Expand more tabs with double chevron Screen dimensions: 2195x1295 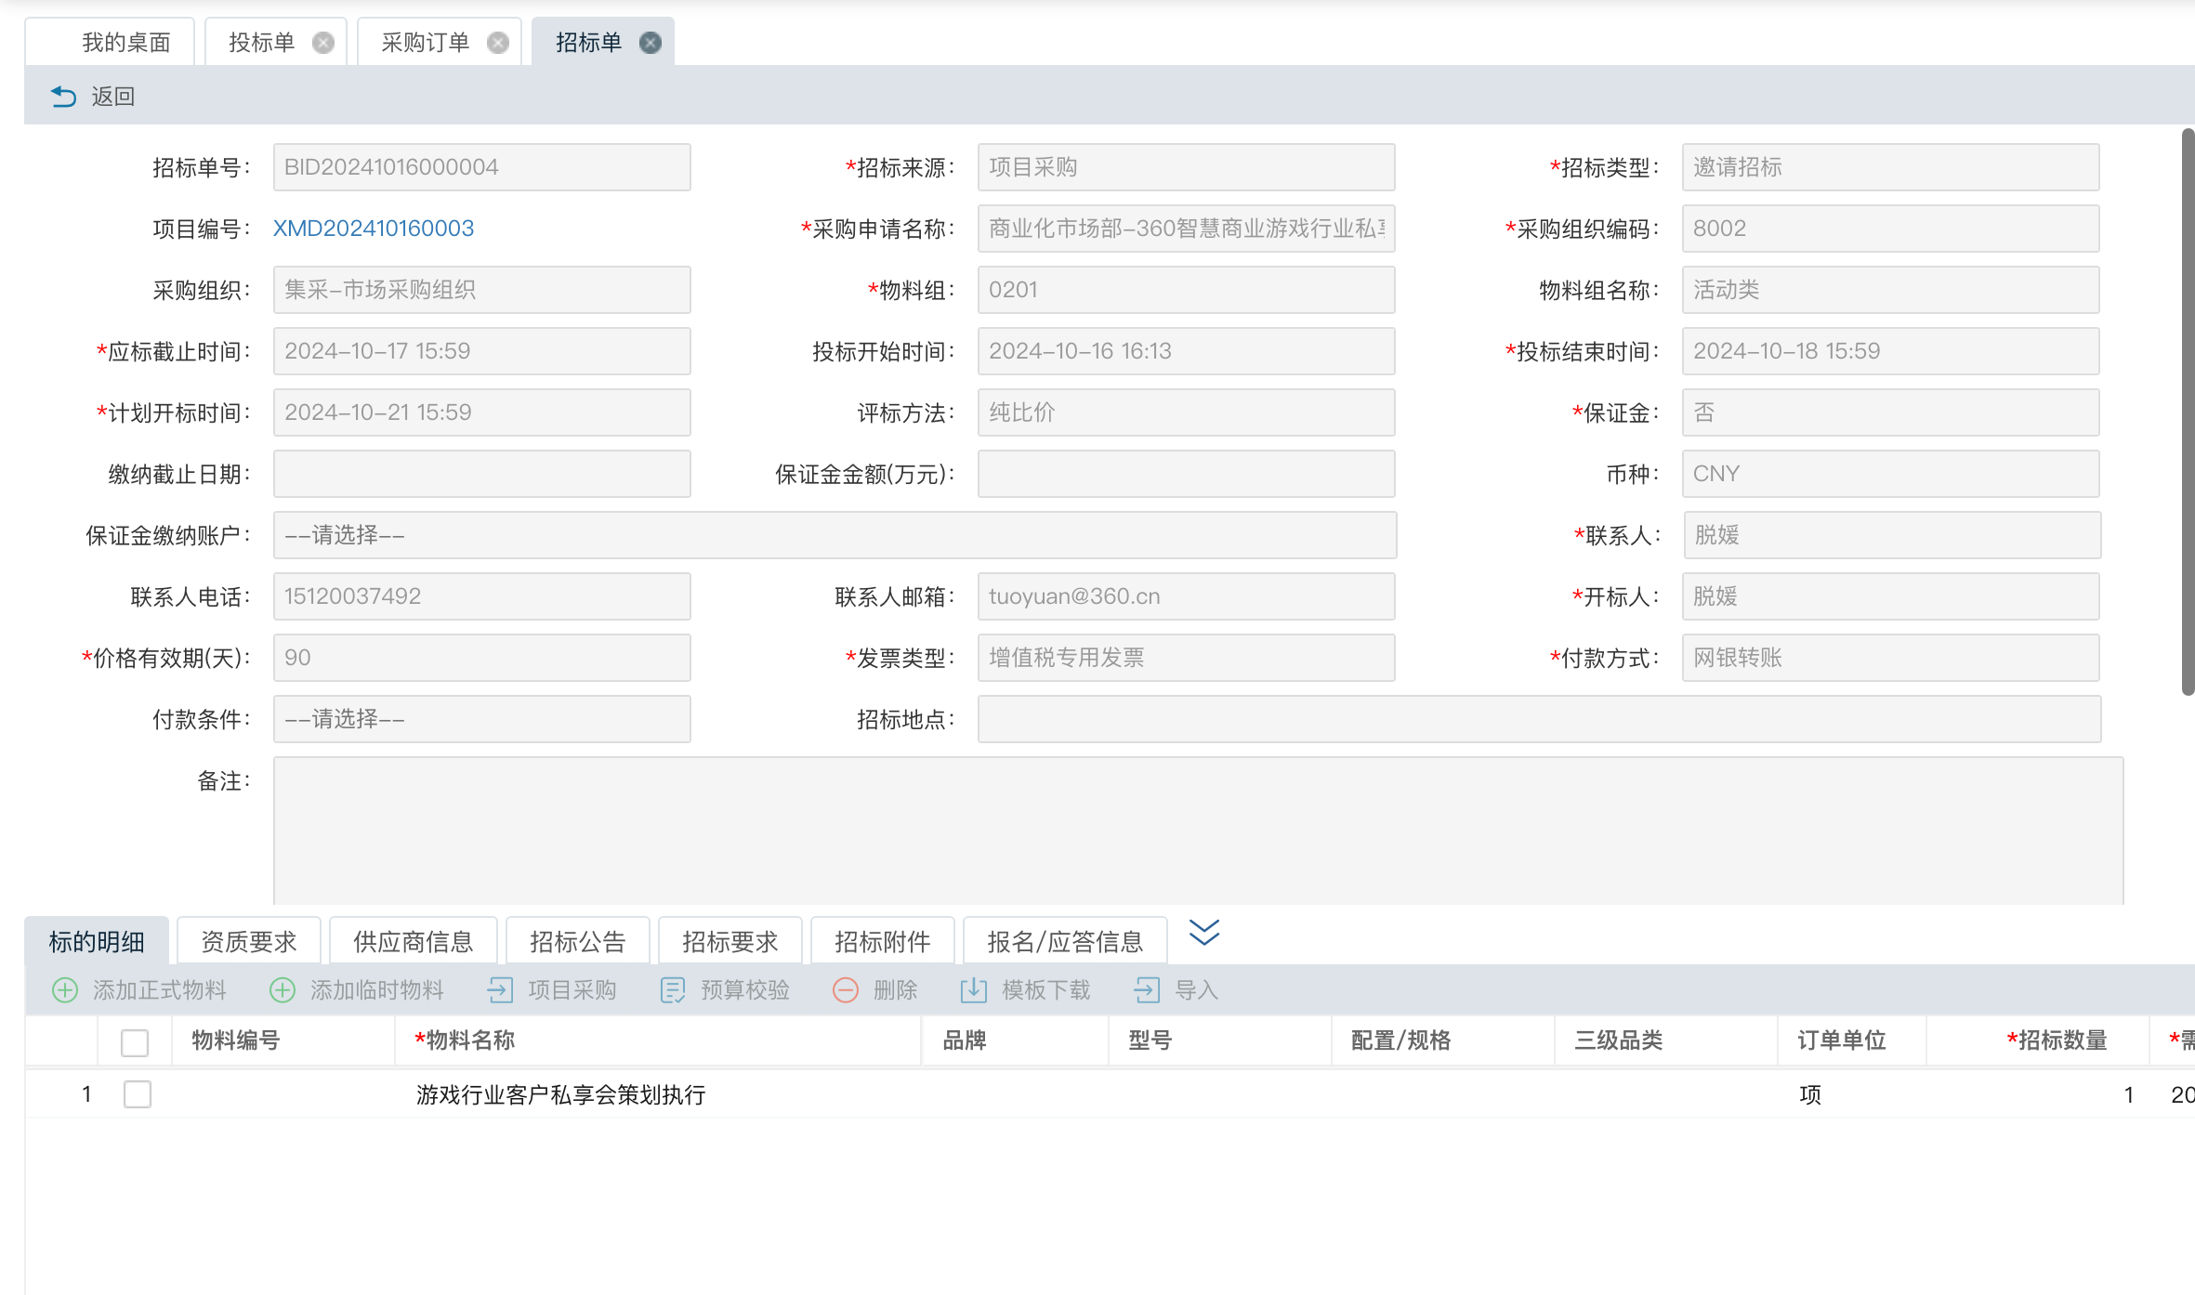1204,932
